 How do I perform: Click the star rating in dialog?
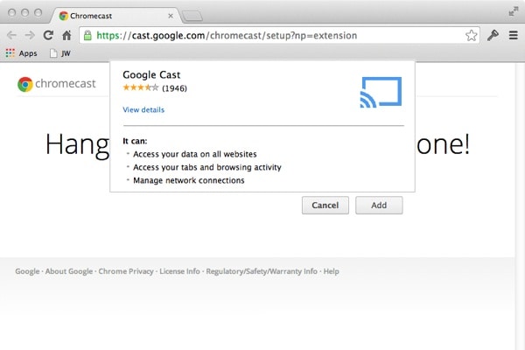pos(141,87)
